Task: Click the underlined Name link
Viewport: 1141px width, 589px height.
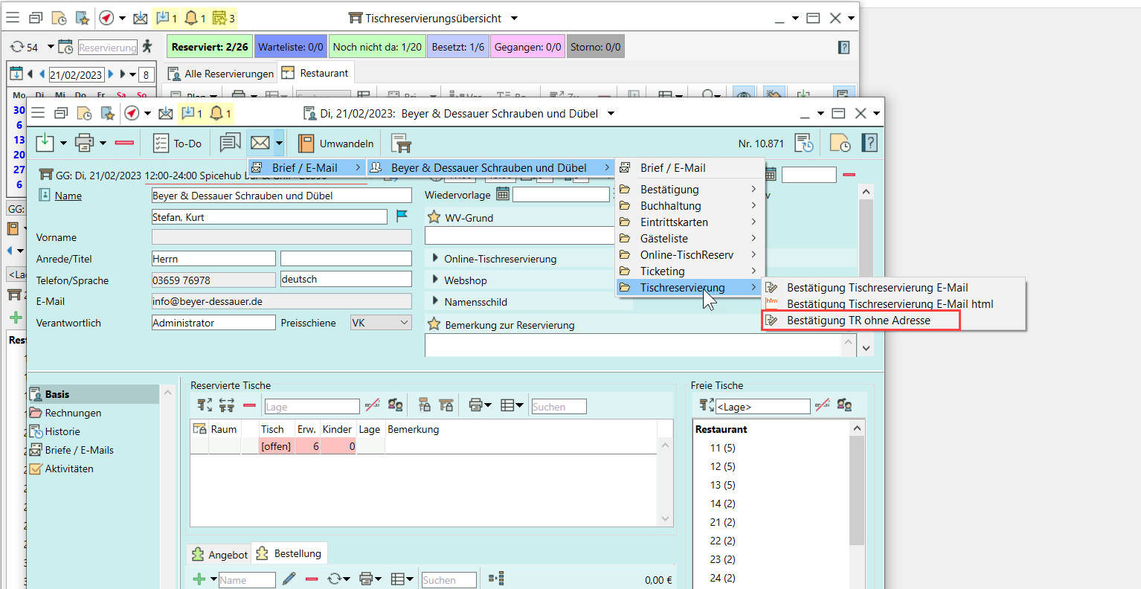Action: click(x=68, y=196)
